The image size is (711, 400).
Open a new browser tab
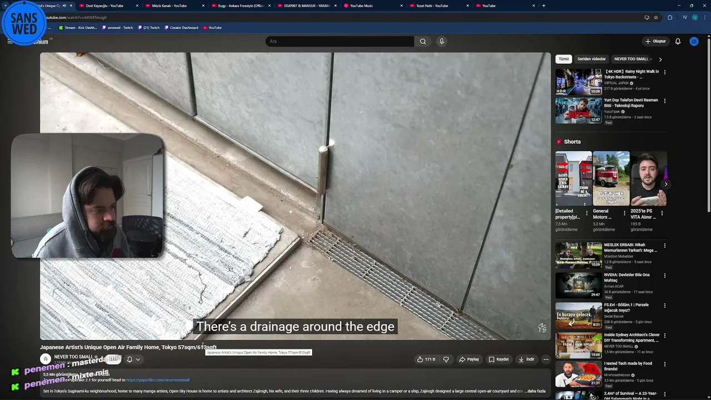(x=543, y=6)
